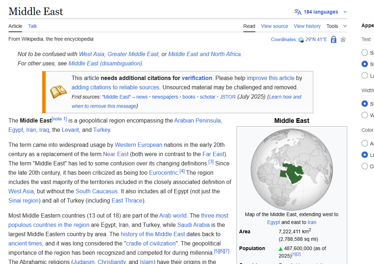Viewport: 374px width, 264px height.
Task: Select the second Text size radio option
Action: 364,64
